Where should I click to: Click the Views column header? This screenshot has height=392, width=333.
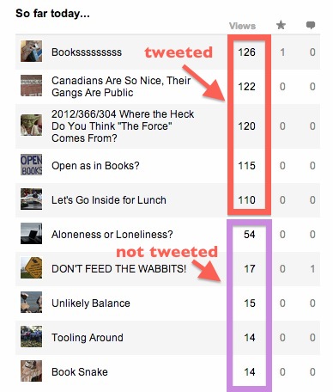click(242, 26)
